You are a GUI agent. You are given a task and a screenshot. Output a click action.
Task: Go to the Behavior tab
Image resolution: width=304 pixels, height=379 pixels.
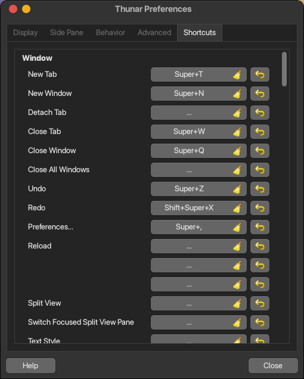coord(110,33)
